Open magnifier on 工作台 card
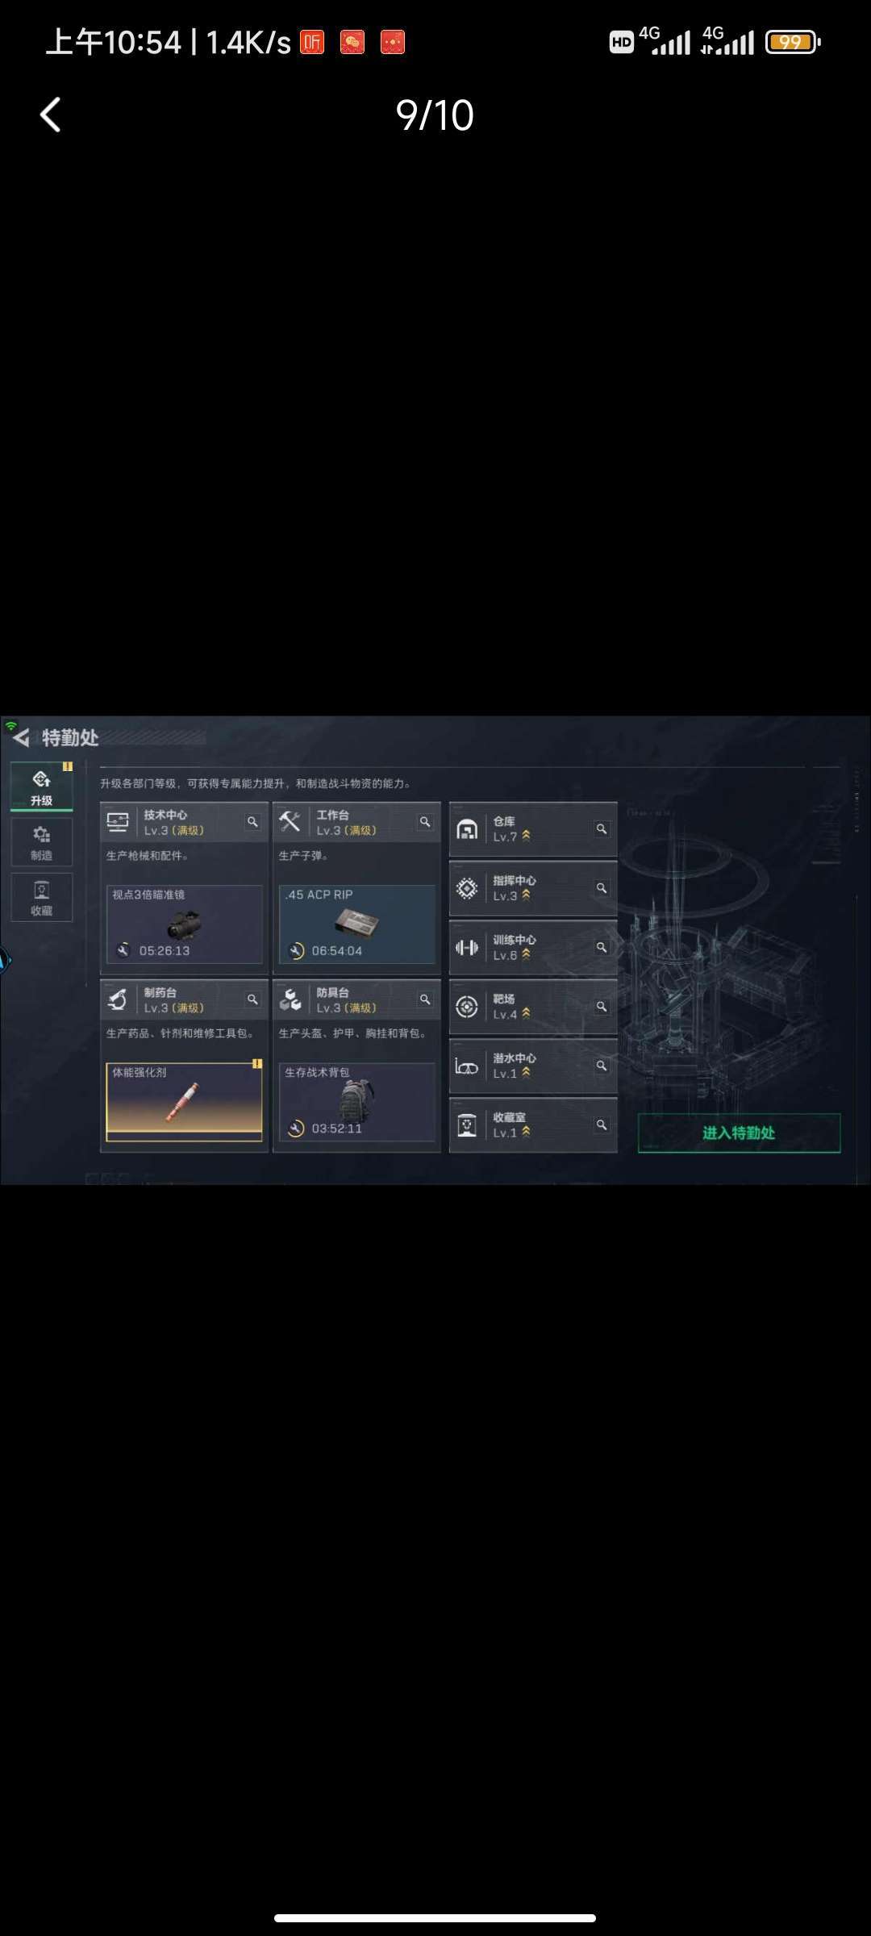This screenshot has width=871, height=1936. [x=425, y=822]
